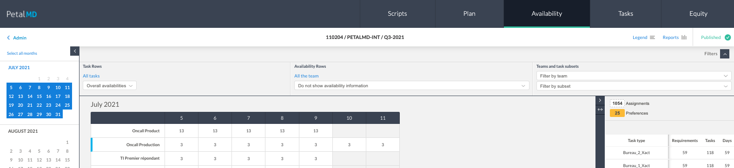Image resolution: width=734 pixels, height=168 pixels.
Task: Click the Bureau_1_Xact row
Action: tap(669, 165)
